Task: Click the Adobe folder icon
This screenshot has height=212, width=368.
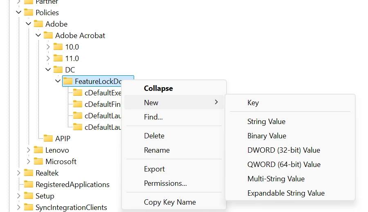Action: point(38,24)
